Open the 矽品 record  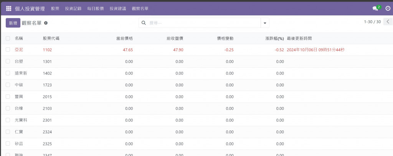coord(19,143)
